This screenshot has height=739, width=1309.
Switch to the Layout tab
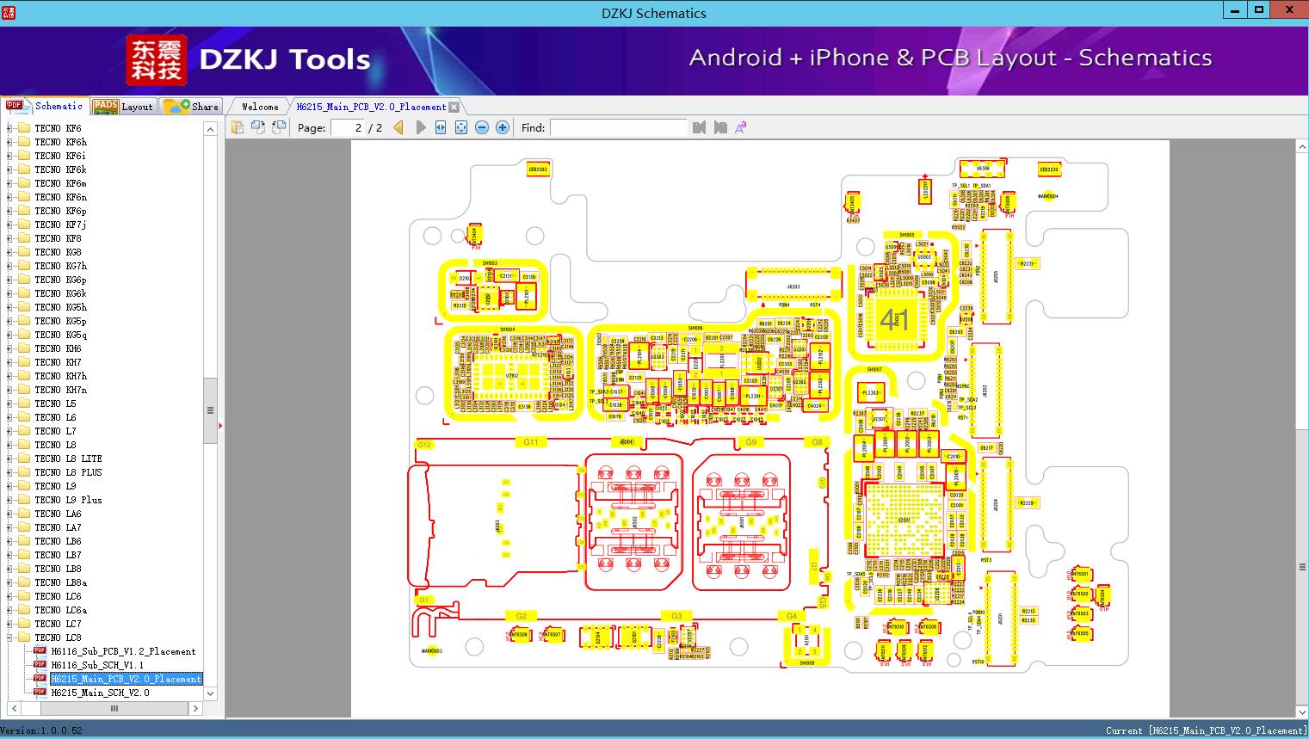[123, 106]
